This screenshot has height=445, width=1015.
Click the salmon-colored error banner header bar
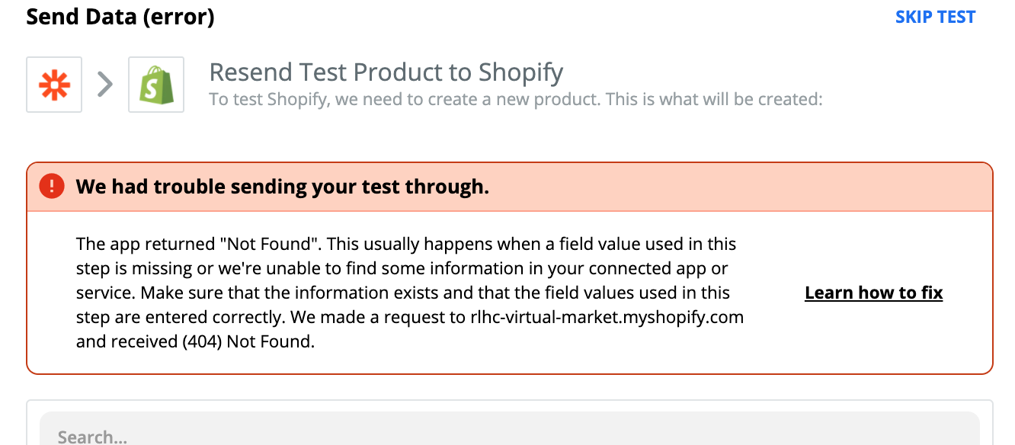[510, 187]
